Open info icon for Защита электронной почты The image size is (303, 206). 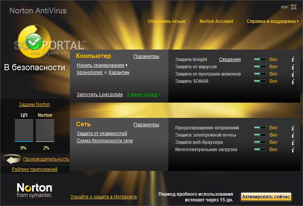coord(293,135)
